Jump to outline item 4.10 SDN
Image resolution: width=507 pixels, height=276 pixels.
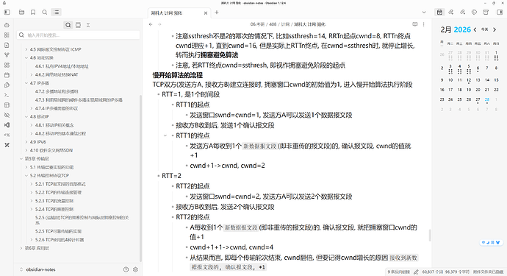[x=51, y=151]
